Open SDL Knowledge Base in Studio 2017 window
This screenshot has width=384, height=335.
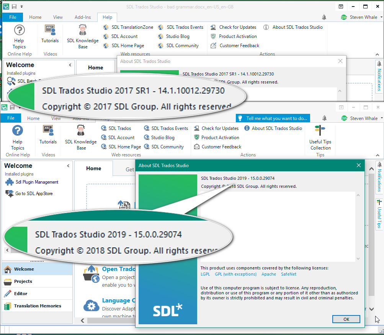tap(83, 37)
